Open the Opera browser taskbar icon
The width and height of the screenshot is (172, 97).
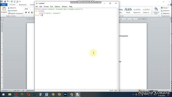28,95
